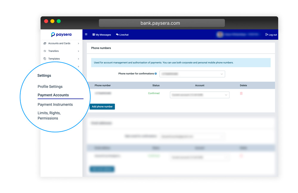Click the Templates document icon
This screenshot has height=193, width=298.
click(45, 59)
